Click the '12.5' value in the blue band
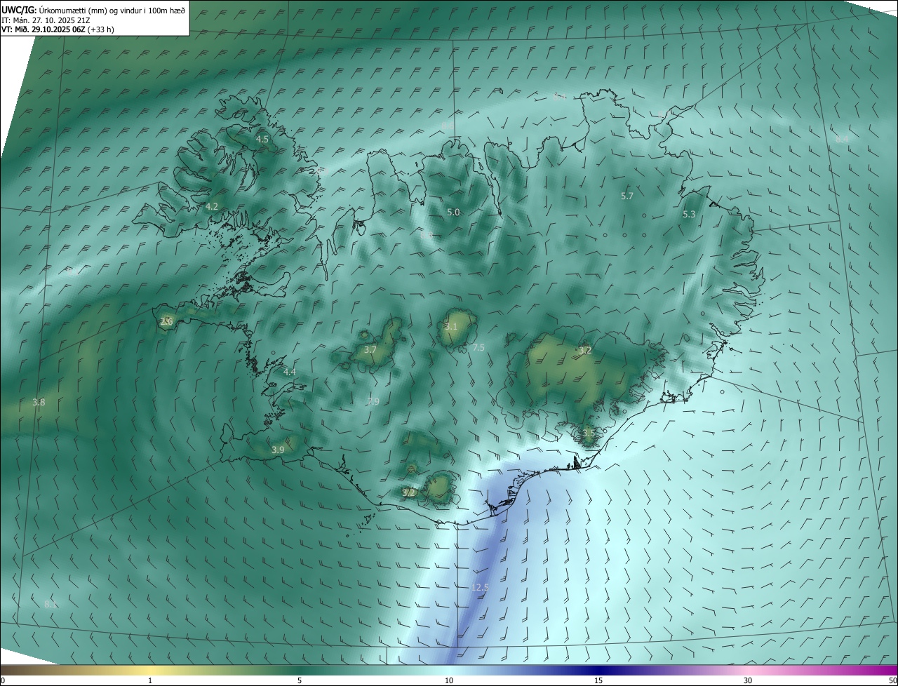898x686 pixels. 480,587
